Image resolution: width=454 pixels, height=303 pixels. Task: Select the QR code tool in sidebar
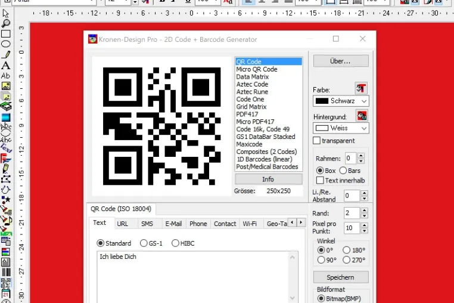click(6, 283)
